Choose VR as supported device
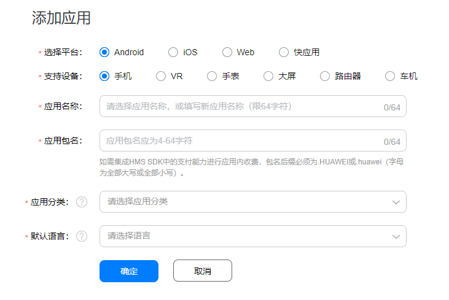This screenshot has height=300, width=449. [161, 76]
